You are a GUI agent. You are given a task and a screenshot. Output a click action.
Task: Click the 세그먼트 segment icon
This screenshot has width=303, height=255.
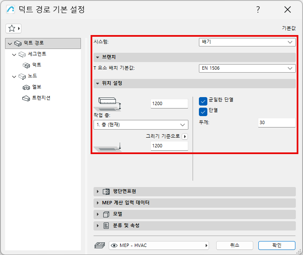pyautogui.click(x=22, y=54)
